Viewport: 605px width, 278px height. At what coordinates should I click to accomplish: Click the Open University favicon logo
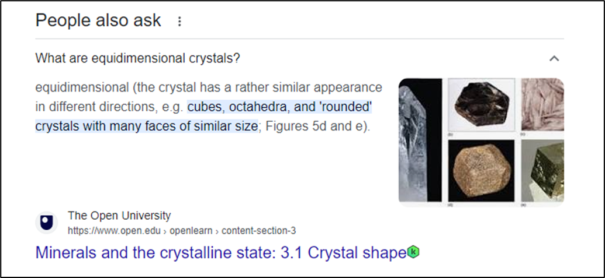[46, 223]
